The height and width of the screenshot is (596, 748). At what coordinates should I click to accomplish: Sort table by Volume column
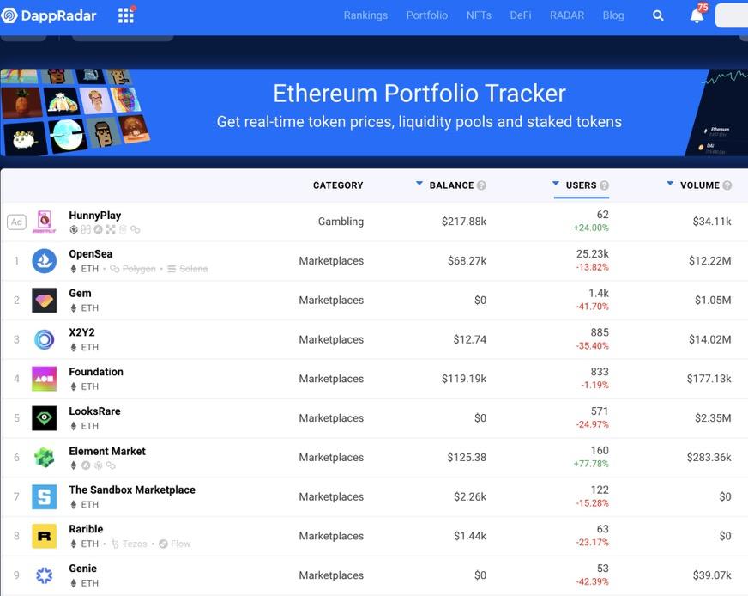pos(699,185)
